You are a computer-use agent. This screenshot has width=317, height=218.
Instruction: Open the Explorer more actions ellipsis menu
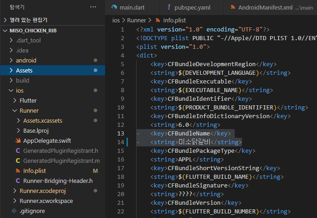click(x=93, y=7)
